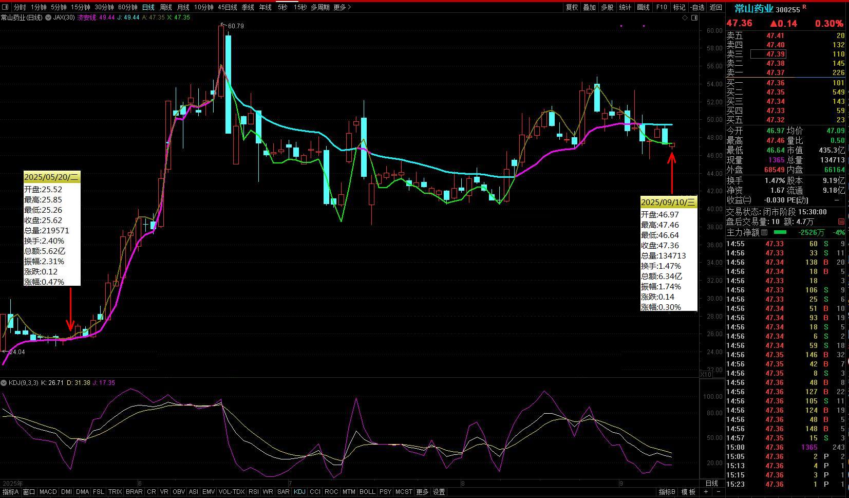Switch to 周线 weekly chart
Viewport: 849px width, 498px height.
point(166,7)
